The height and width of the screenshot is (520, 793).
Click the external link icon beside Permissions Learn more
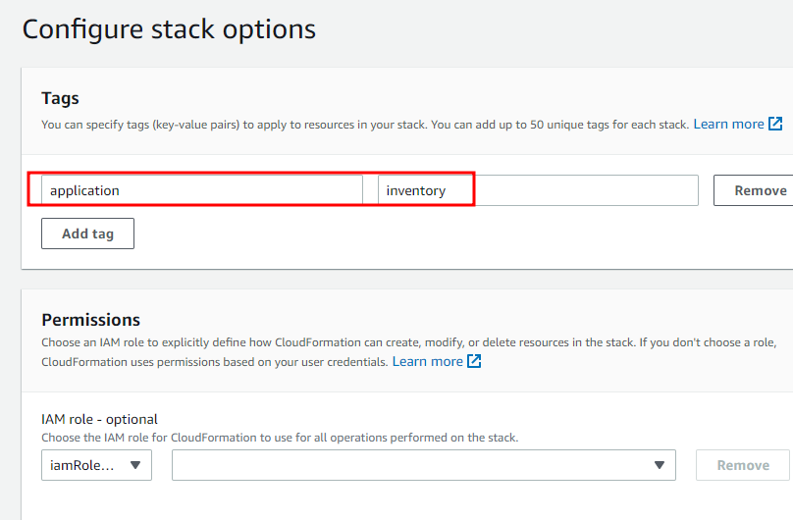pos(474,362)
